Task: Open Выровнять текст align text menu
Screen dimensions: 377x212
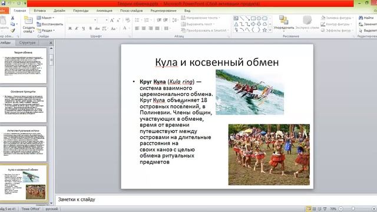Action: pos(198,24)
